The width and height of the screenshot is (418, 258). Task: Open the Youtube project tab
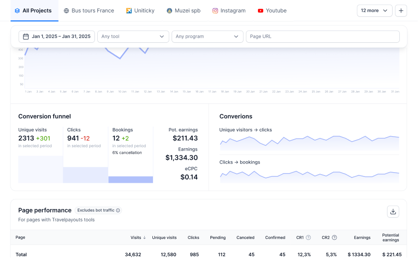coord(272,11)
